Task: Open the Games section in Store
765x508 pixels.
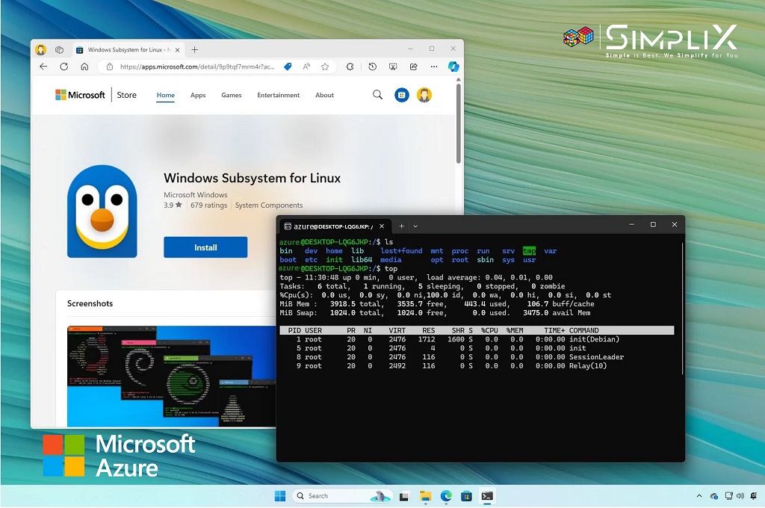Action: pos(232,95)
